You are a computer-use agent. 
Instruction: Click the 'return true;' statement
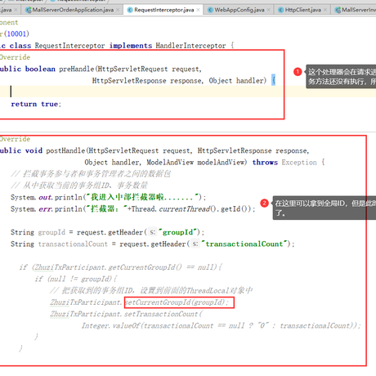click(x=36, y=104)
